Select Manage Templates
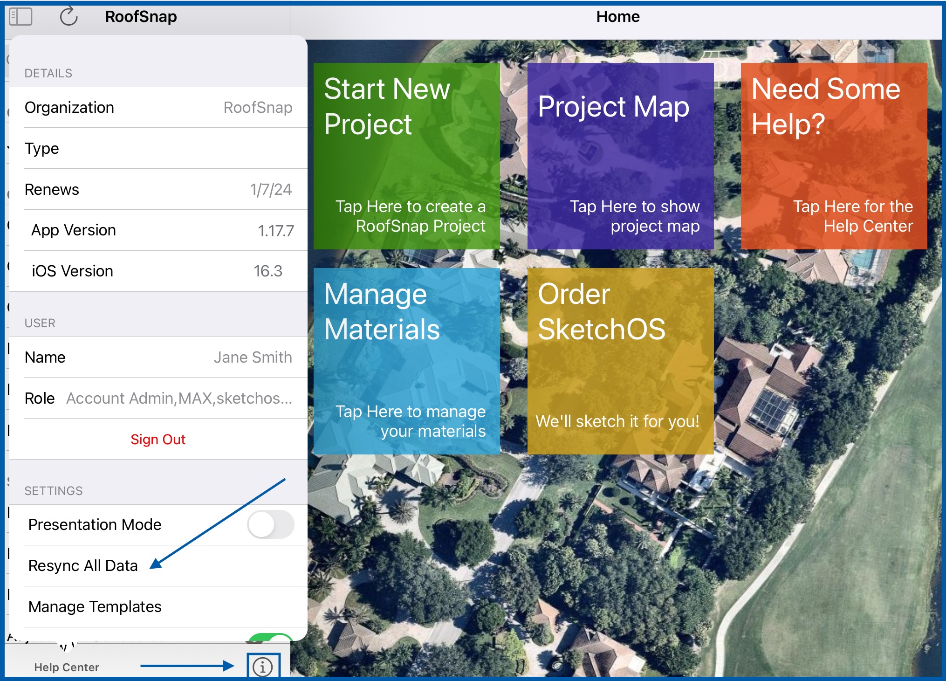This screenshot has height=681, width=946. point(158,607)
